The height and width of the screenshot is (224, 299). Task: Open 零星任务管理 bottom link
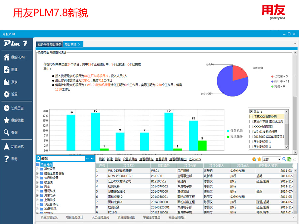[151, 217]
